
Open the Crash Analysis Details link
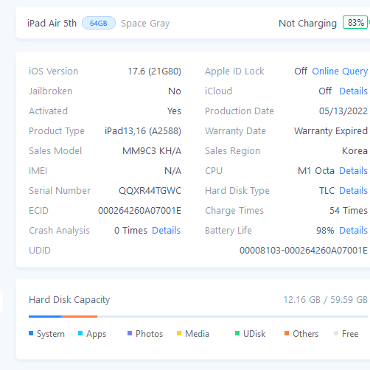point(167,231)
